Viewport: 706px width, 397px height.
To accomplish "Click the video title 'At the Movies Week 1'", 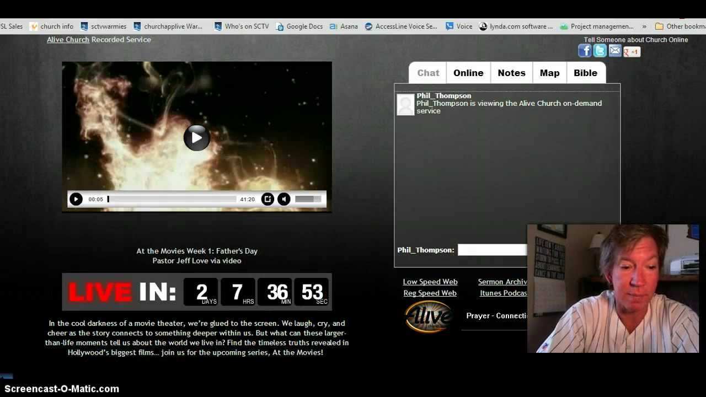I will (x=197, y=251).
